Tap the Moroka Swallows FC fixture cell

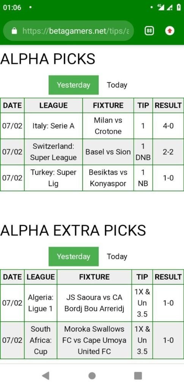[94, 340]
